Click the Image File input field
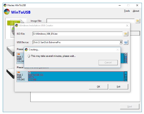Viewport: 144px width, 114px height. pyautogui.click(x=91, y=21)
